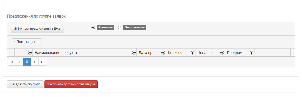Open filter icon on Цена по... column
Viewport: 302px width, 97px height.
point(222,53)
